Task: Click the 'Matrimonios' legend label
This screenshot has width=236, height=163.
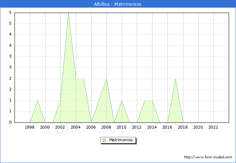Action: (121, 140)
